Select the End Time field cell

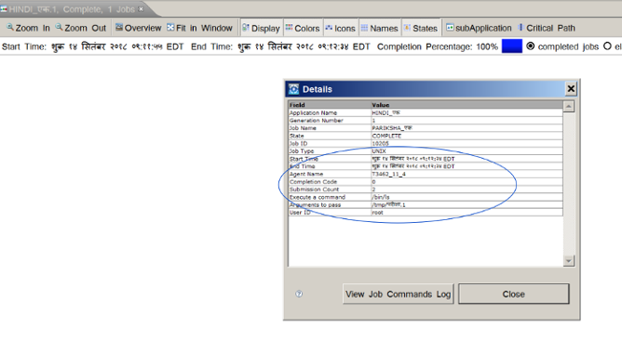[x=330, y=166]
